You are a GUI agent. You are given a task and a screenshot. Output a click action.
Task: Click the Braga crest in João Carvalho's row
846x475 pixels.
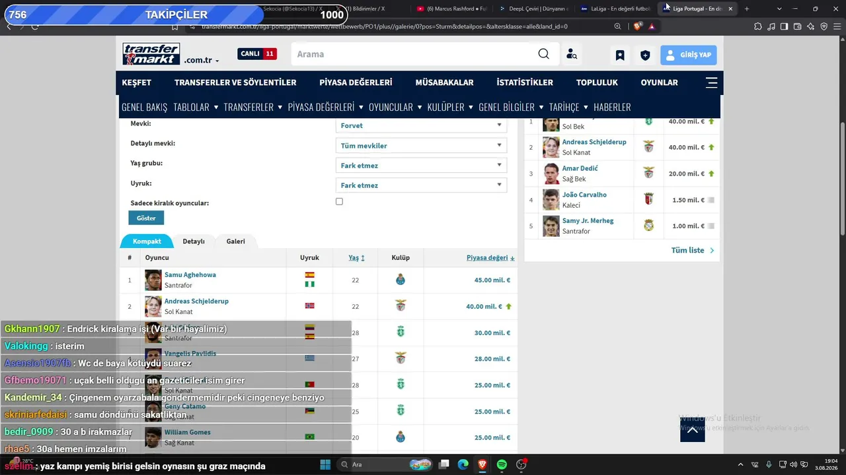[648, 199]
